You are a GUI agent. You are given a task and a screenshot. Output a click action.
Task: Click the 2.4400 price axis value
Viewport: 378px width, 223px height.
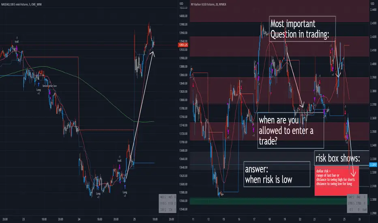coord(373,10)
